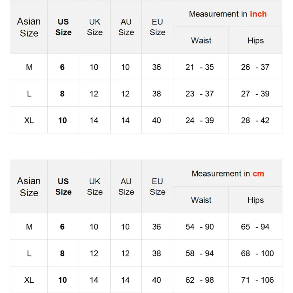
Task: Select the waist value "21 - 35" cell
Action: pos(200,67)
